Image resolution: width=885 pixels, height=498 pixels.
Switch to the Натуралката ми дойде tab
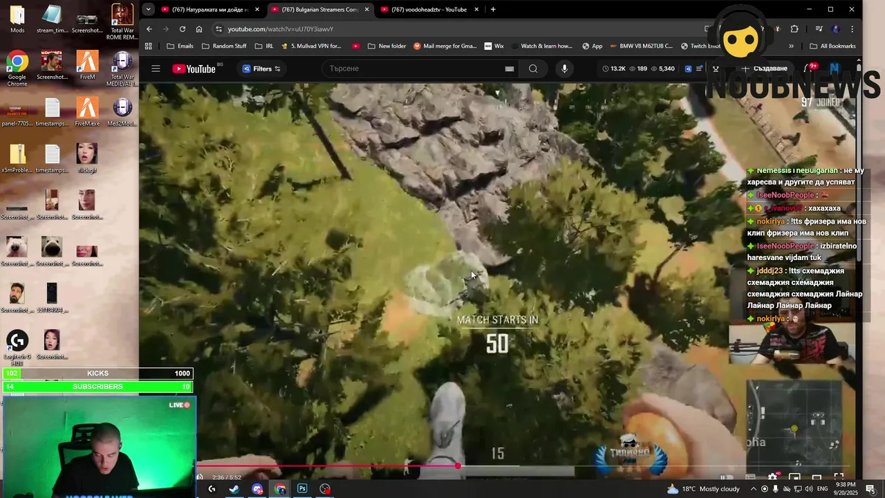(209, 10)
